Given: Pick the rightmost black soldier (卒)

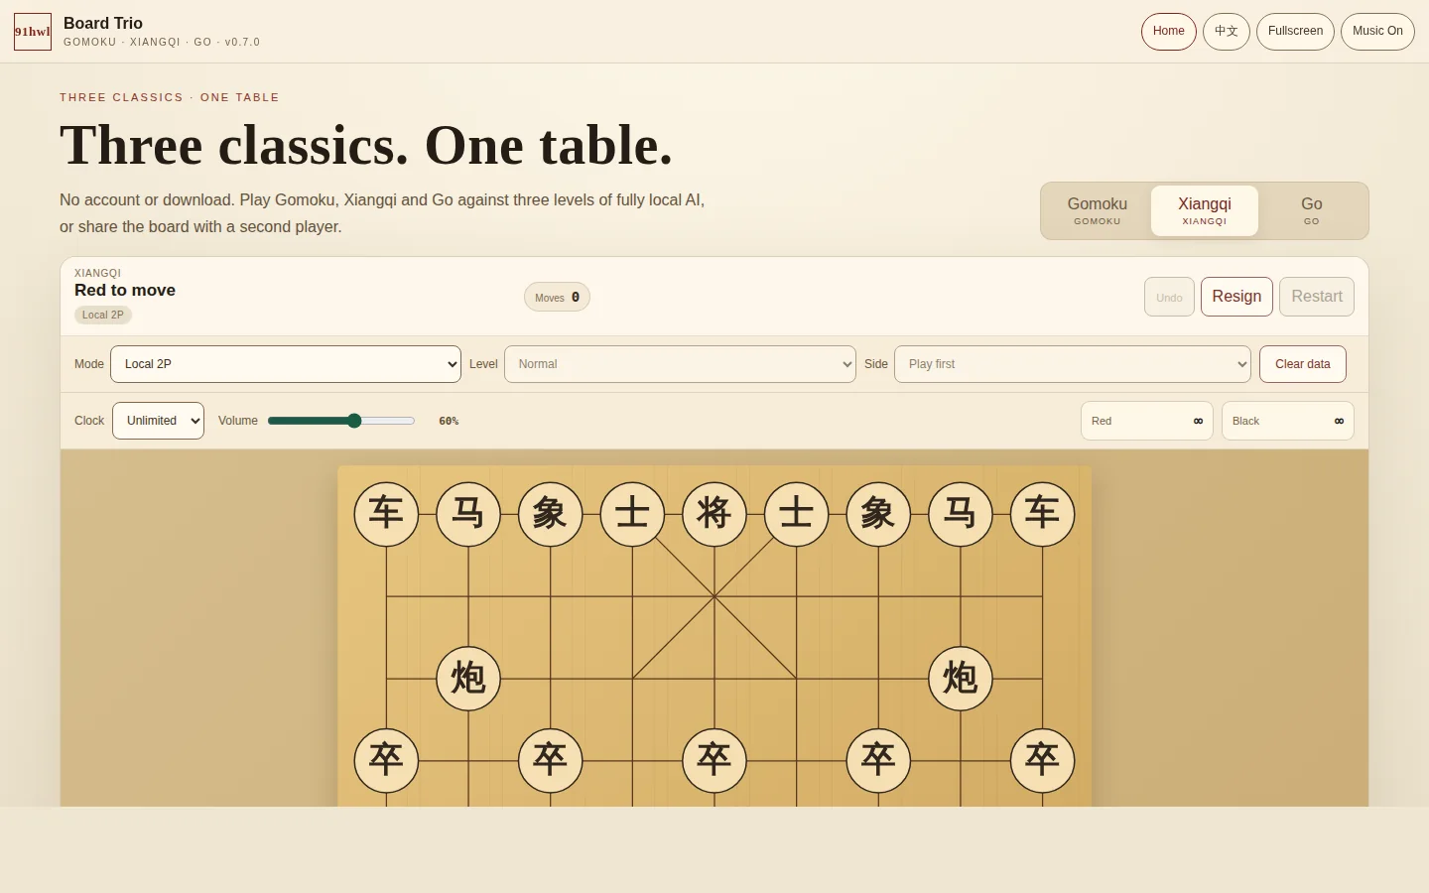Looking at the screenshot, I should tap(1042, 761).
